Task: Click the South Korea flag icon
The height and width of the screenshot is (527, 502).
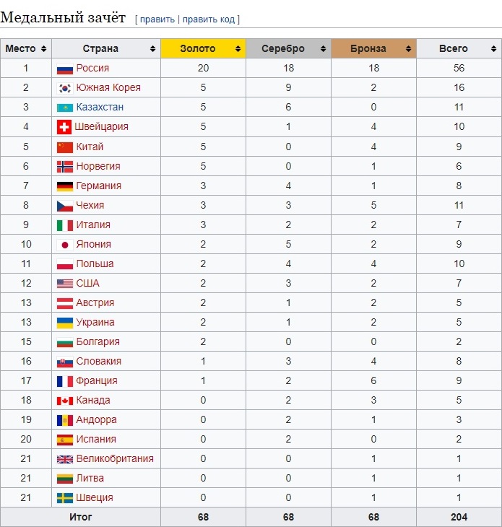Action: (65, 88)
